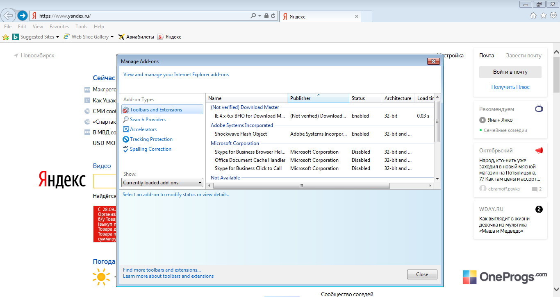This screenshot has height=297, width=560.
Task: Click the add-on list horizontal scrollbar thumb
Action: pyautogui.click(x=300, y=186)
